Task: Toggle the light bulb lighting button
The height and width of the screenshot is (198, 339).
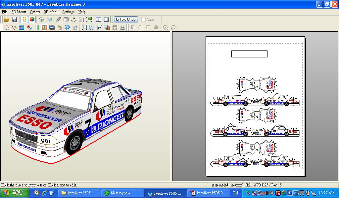Action: coord(24,19)
